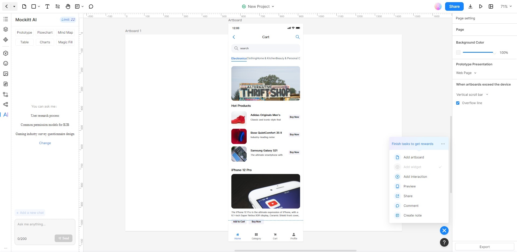Toggle the Overflow line checkbox
517x252 pixels.
[458, 103]
